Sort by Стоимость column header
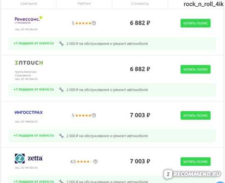 140,3
